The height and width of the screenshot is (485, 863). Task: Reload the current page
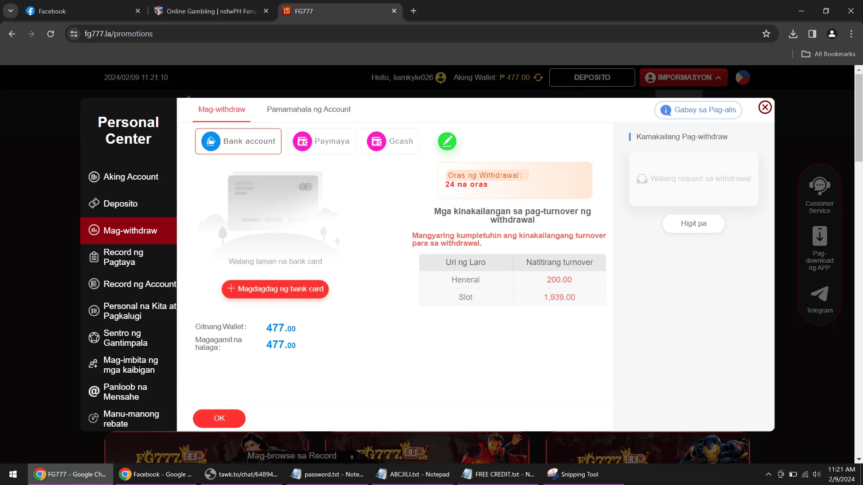(x=50, y=34)
